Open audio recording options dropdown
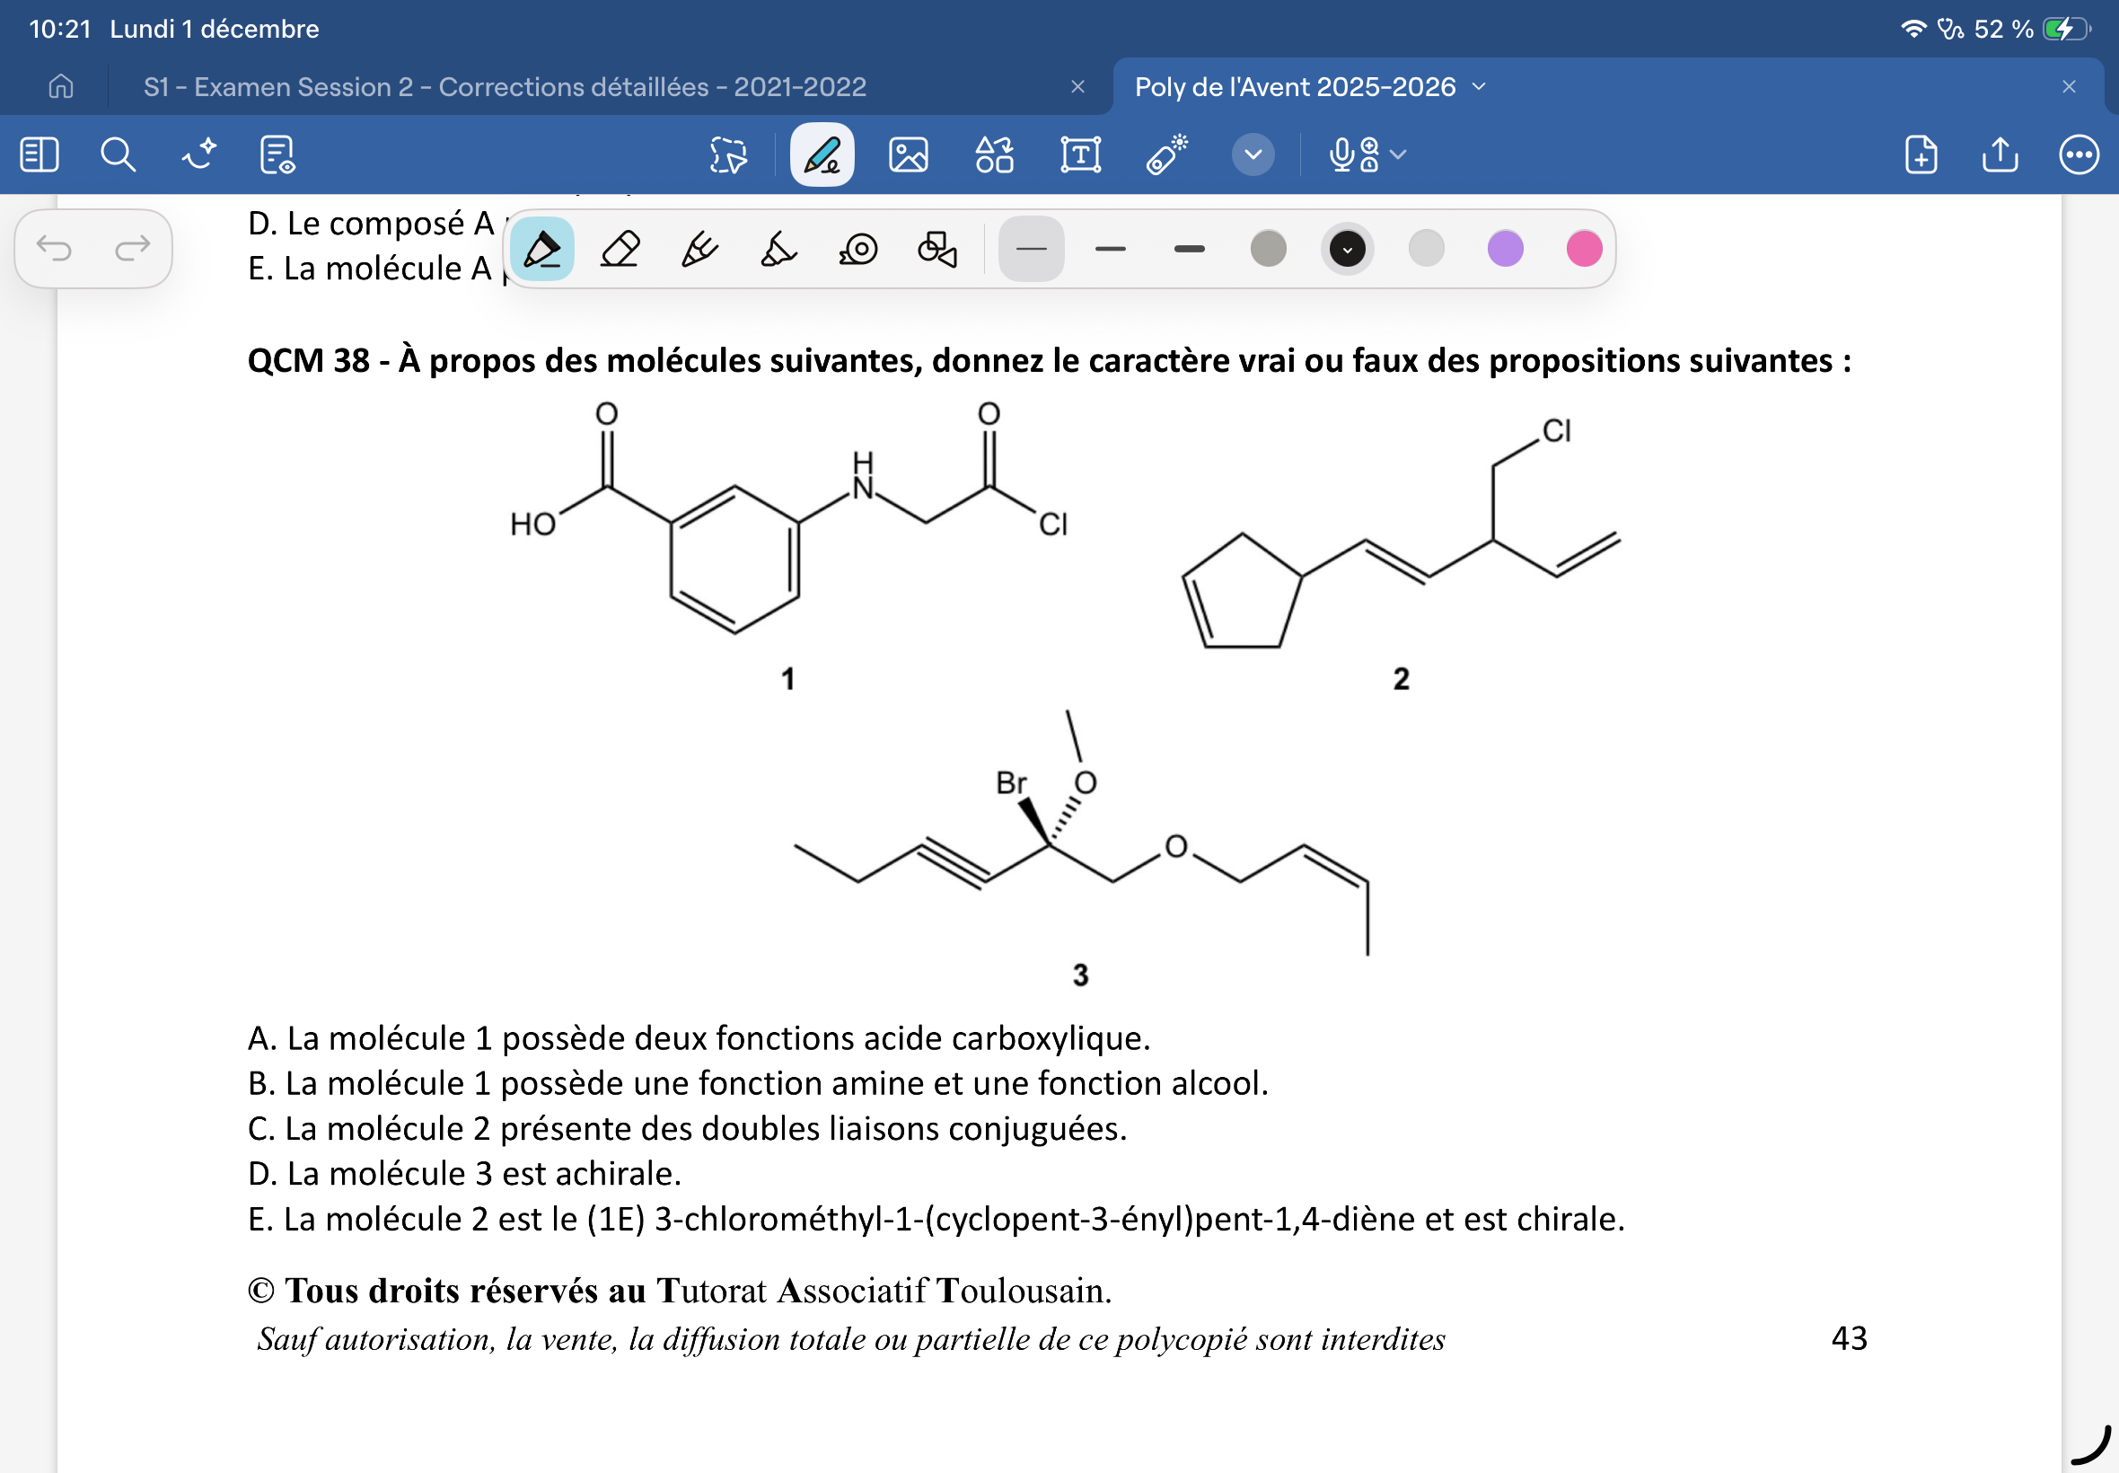 tap(1398, 154)
